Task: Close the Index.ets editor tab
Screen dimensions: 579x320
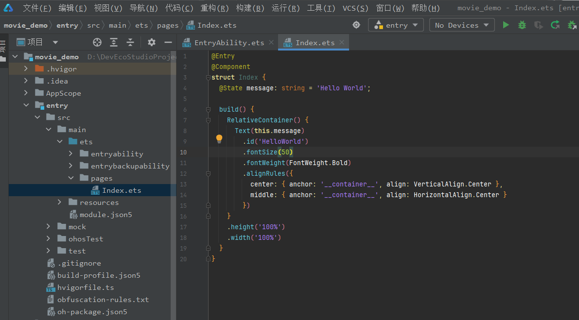Action: pos(342,42)
